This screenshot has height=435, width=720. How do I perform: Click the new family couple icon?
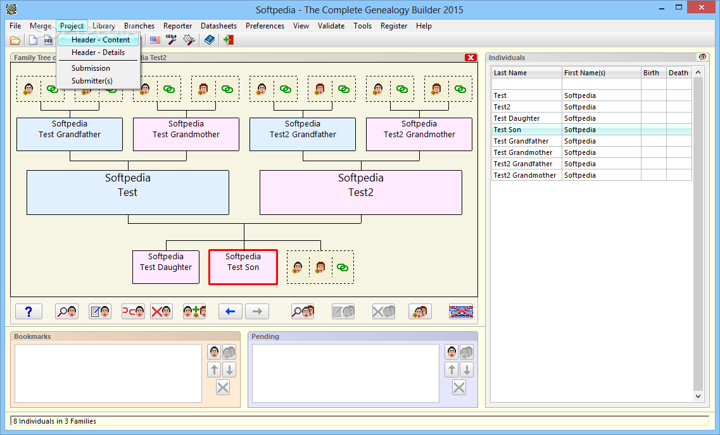click(420, 312)
